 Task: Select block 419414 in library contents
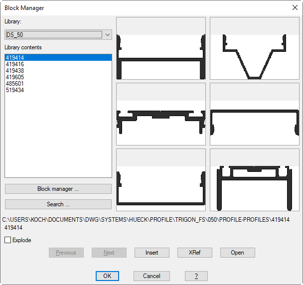[x=15, y=58]
